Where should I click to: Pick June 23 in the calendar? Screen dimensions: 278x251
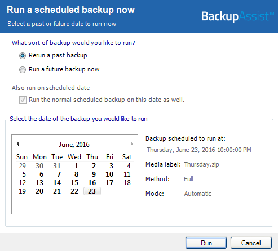click(92, 191)
